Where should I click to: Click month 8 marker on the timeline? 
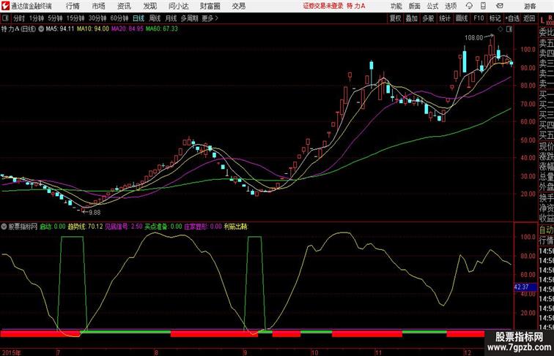tap(156, 352)
